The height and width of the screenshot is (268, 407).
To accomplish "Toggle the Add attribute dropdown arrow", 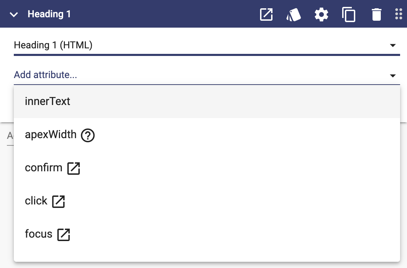I will (x=393, y=76).
